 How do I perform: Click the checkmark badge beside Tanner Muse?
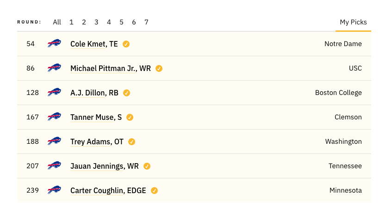tap(130, 118)
